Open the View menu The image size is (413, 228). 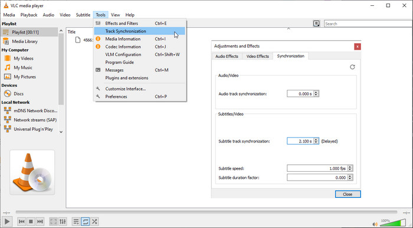(x=116, y=15)
